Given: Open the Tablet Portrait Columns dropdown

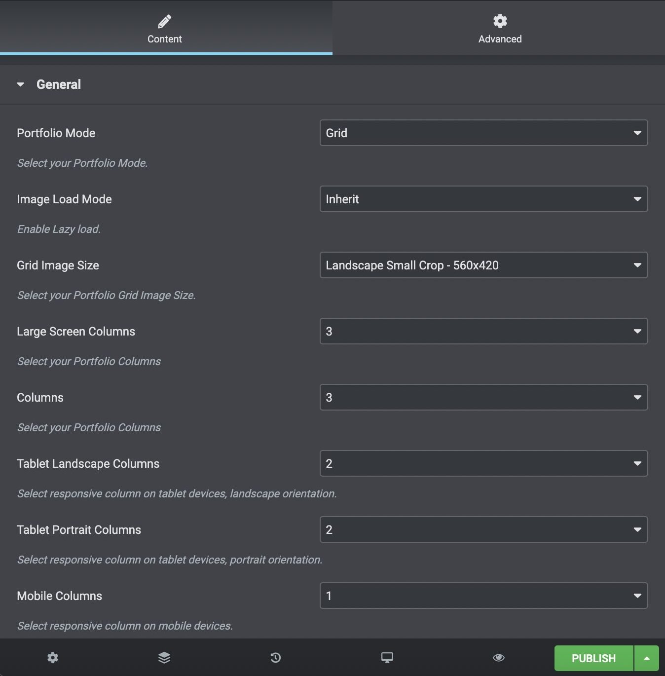Looking at the screenshot, I should 483,529.
